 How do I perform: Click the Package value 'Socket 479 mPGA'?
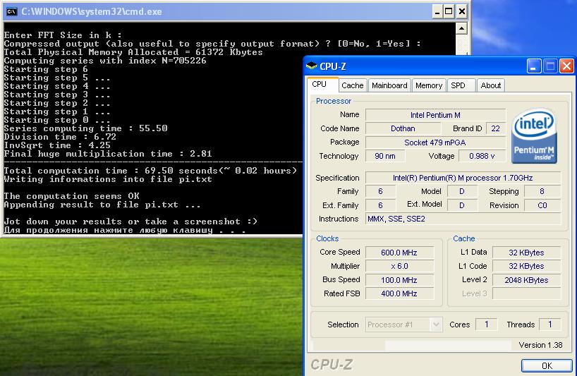[x=435, y=142]
